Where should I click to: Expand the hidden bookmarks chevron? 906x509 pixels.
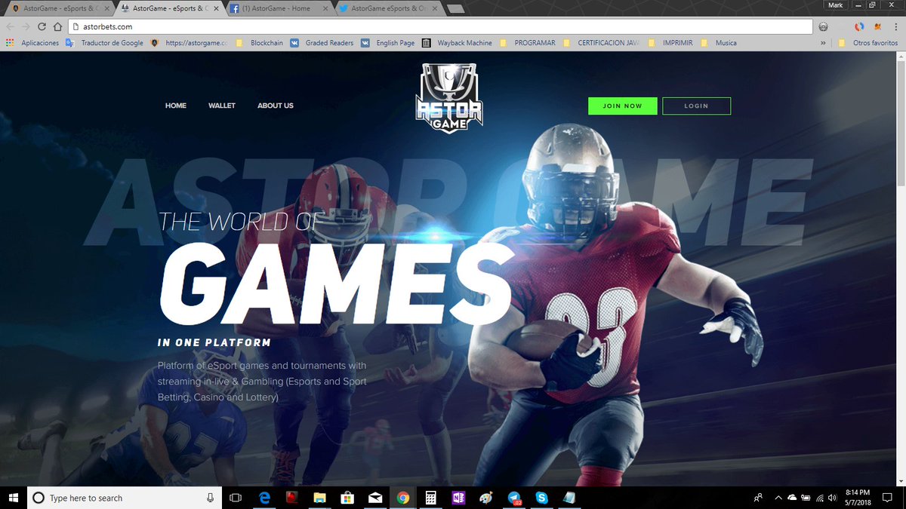point(823,43)
